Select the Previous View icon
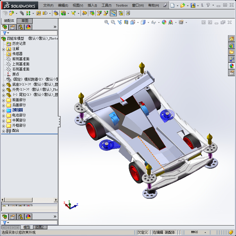This screenshot has width=236, height=236. click(120, 22)
